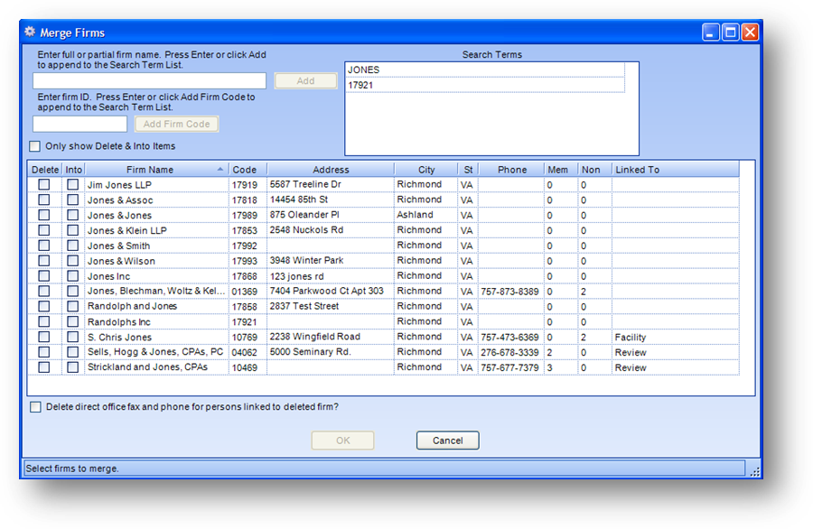This screenshot has width=813, height=529.
Task: Click the Add search term button
Action: [x=305, y=81]
